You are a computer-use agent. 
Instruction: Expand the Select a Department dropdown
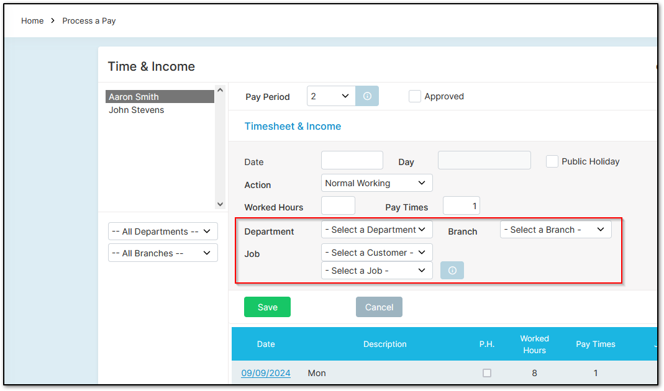tap(376, 230)
